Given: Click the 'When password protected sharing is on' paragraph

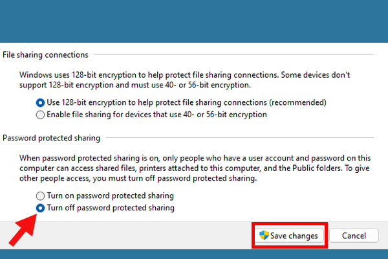Looking at the screenshot, I should coord(195,168).
